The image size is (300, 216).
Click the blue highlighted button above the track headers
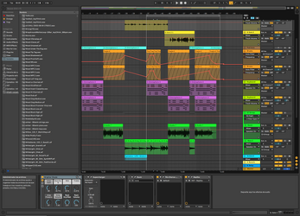[x=253, y=18]
